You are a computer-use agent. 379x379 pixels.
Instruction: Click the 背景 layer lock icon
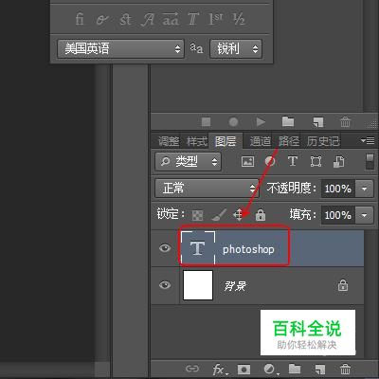point(343,285)
